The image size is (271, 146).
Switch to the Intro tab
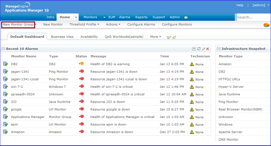pyautogui.click(x=50, y=17)
